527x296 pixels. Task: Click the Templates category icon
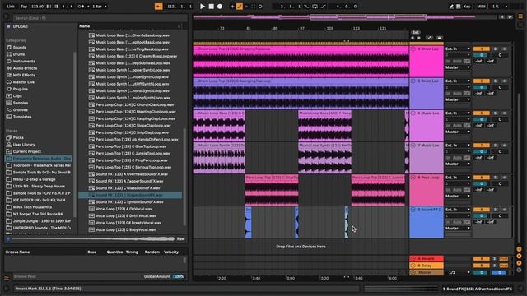click(9, 117)
